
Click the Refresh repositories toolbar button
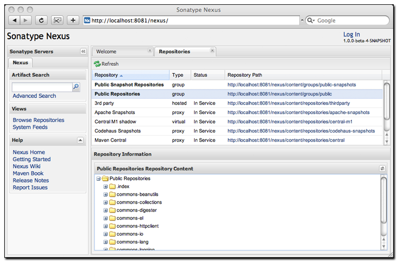pos(106,64)
